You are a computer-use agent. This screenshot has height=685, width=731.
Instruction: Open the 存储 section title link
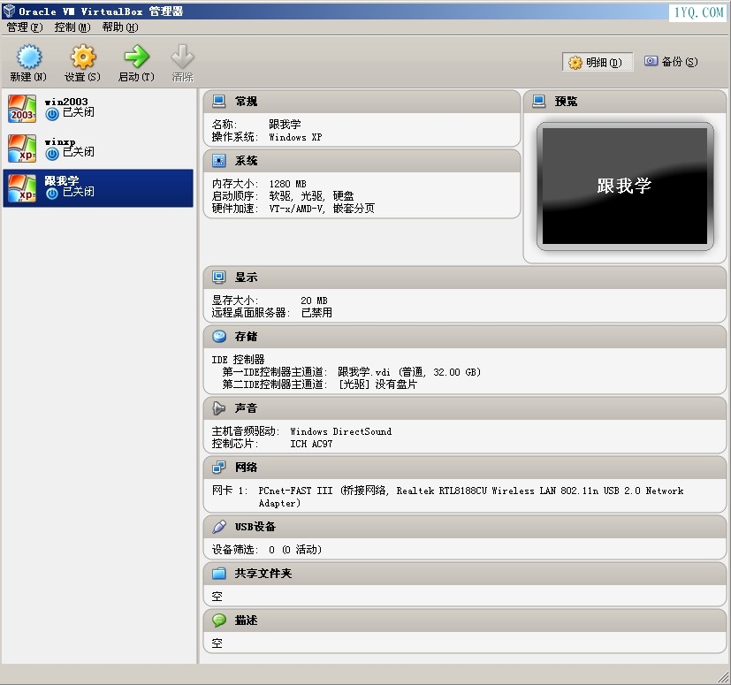pyautogui.click(x=246, y=337)
